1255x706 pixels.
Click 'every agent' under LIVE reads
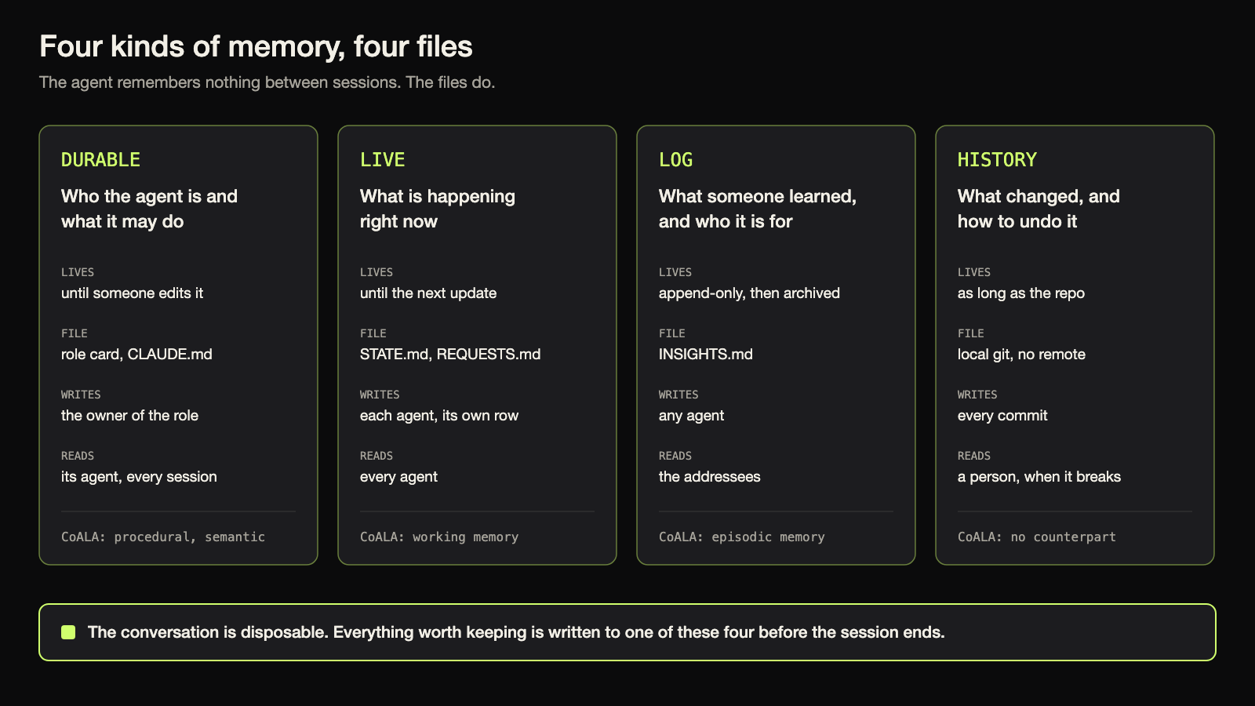[398, 478]
